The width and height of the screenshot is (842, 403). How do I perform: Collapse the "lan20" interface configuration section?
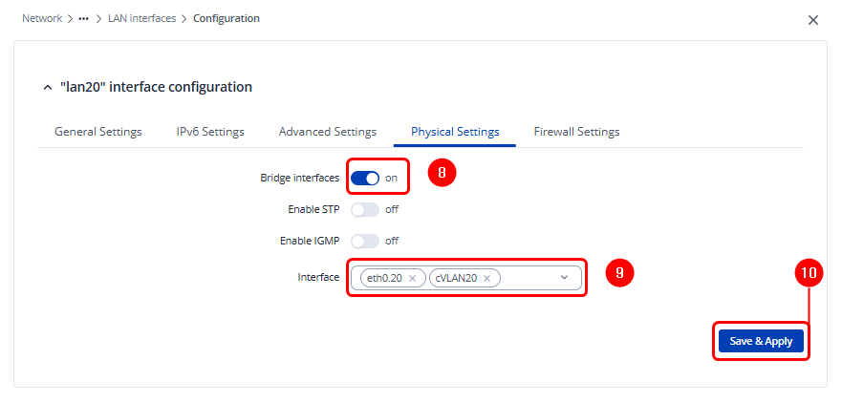click(x=48, y=87)
